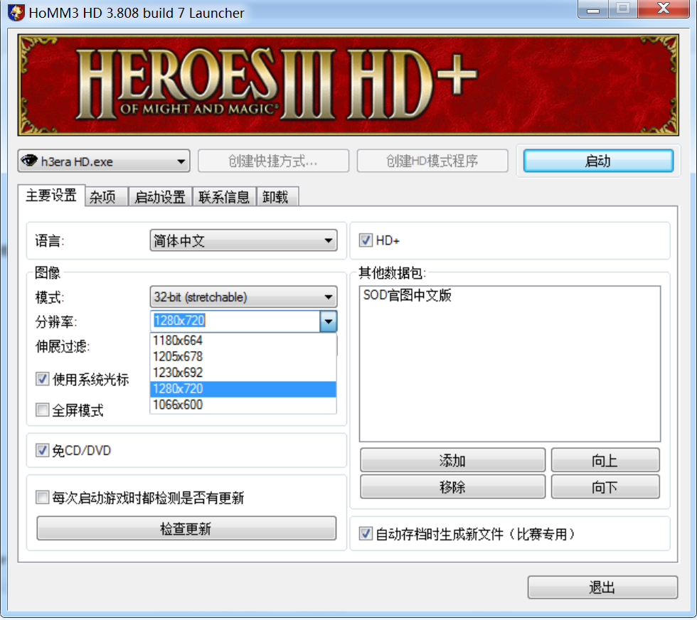
Task: Click the Heroes III HD+ banner image
Action: pyautogui.click(x=348, y=85)
